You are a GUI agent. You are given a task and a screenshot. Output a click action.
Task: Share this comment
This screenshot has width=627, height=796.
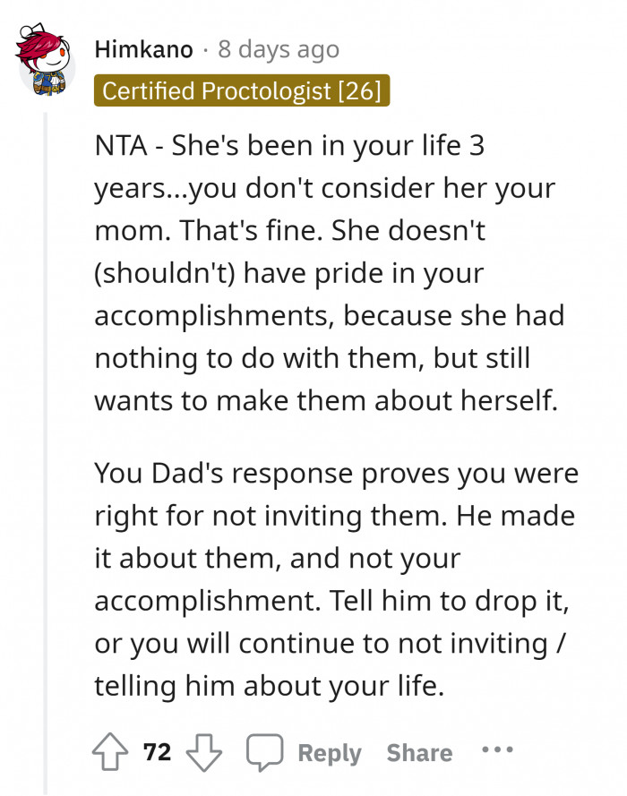[418, 752]
